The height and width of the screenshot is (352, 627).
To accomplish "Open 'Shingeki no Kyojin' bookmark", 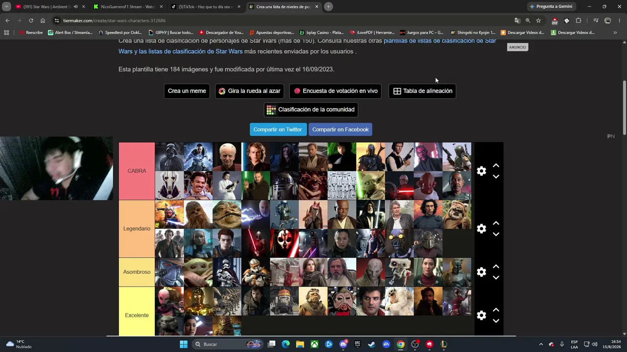I will (473, 33).
